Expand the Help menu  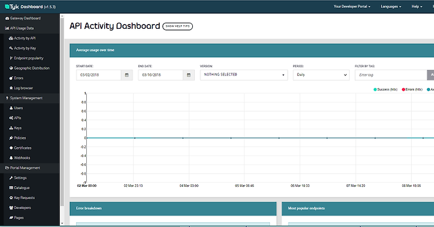click(417, 7)
